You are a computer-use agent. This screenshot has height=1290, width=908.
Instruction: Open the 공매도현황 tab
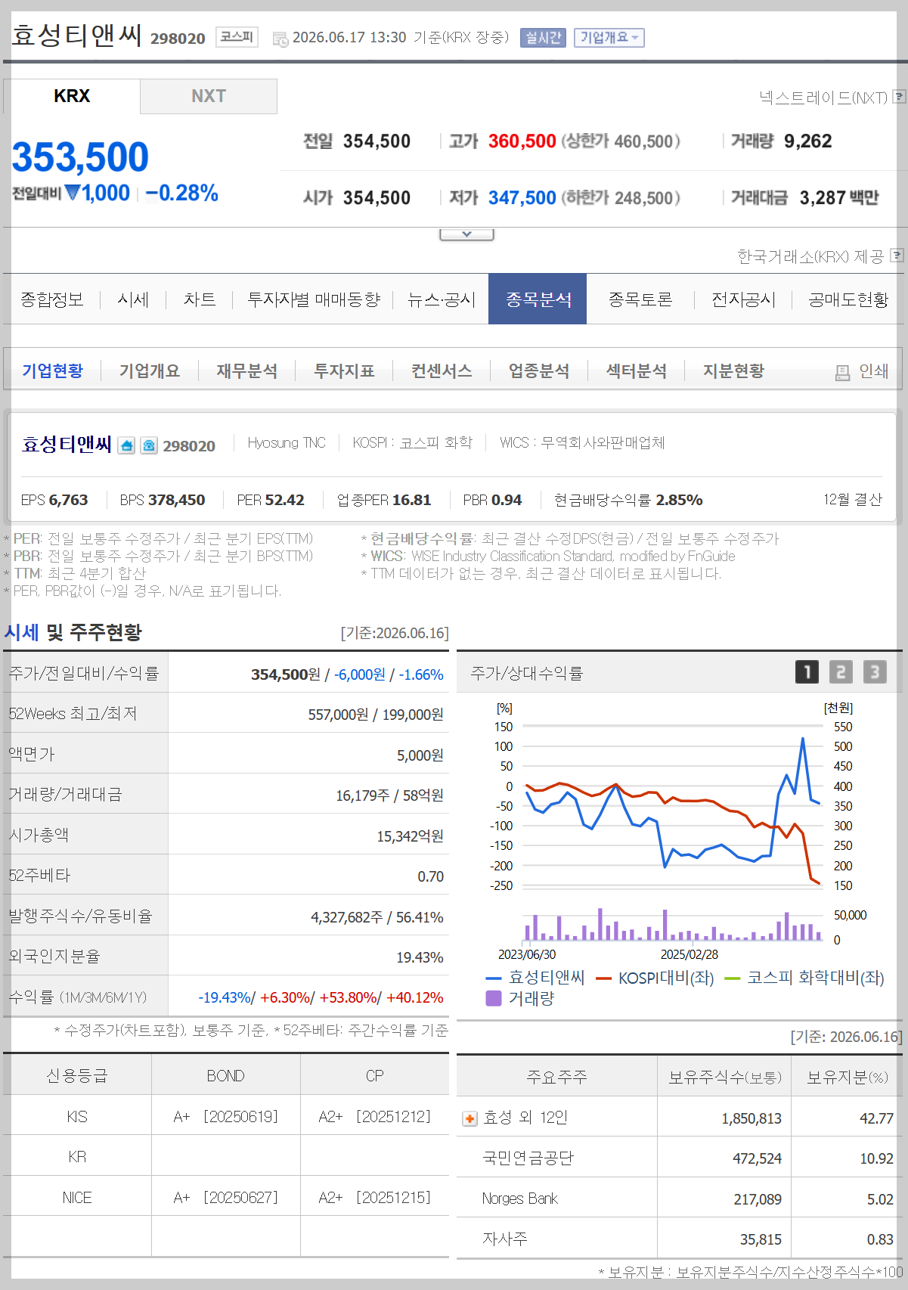click(848, 299)
